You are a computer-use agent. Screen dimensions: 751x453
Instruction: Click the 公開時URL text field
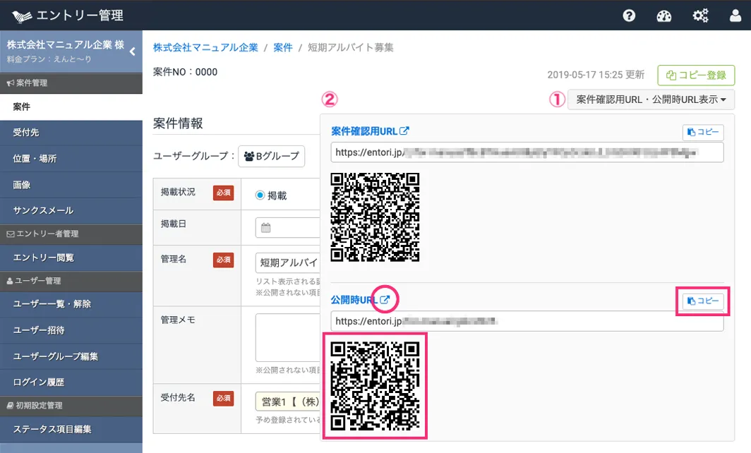pos(527,320)
